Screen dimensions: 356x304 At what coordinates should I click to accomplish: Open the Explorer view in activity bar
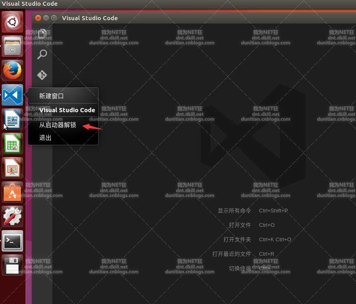coord(42,33)
